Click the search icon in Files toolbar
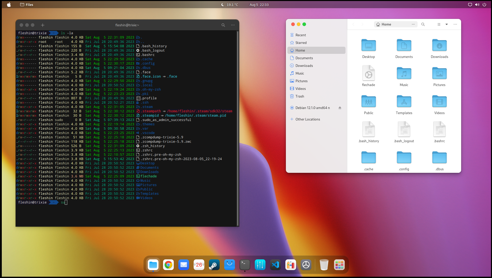Viewport: 492px width, 278px height. click(423, 24)
